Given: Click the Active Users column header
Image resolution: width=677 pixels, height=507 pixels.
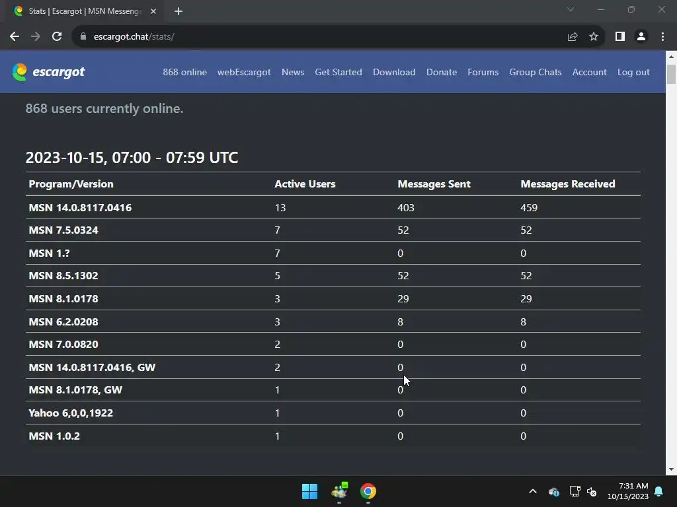Looking at the screenshot, I should click(305, 184).
